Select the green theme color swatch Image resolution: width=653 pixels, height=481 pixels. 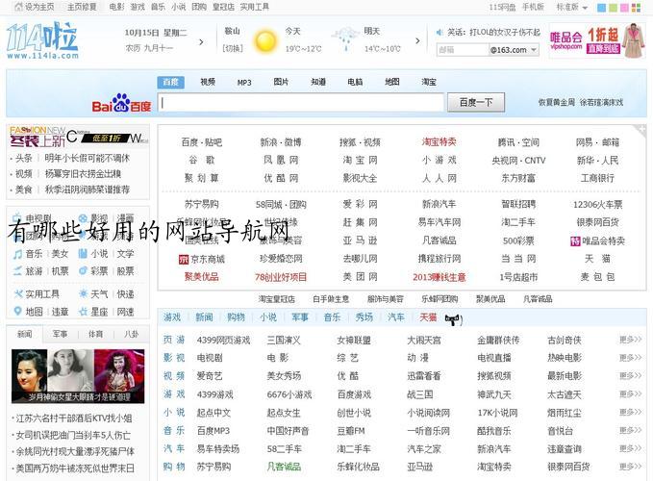[613, 8]
